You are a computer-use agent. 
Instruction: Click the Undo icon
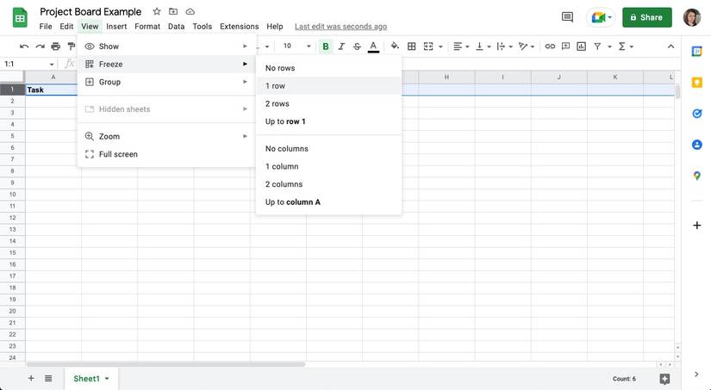click(24, 46)
